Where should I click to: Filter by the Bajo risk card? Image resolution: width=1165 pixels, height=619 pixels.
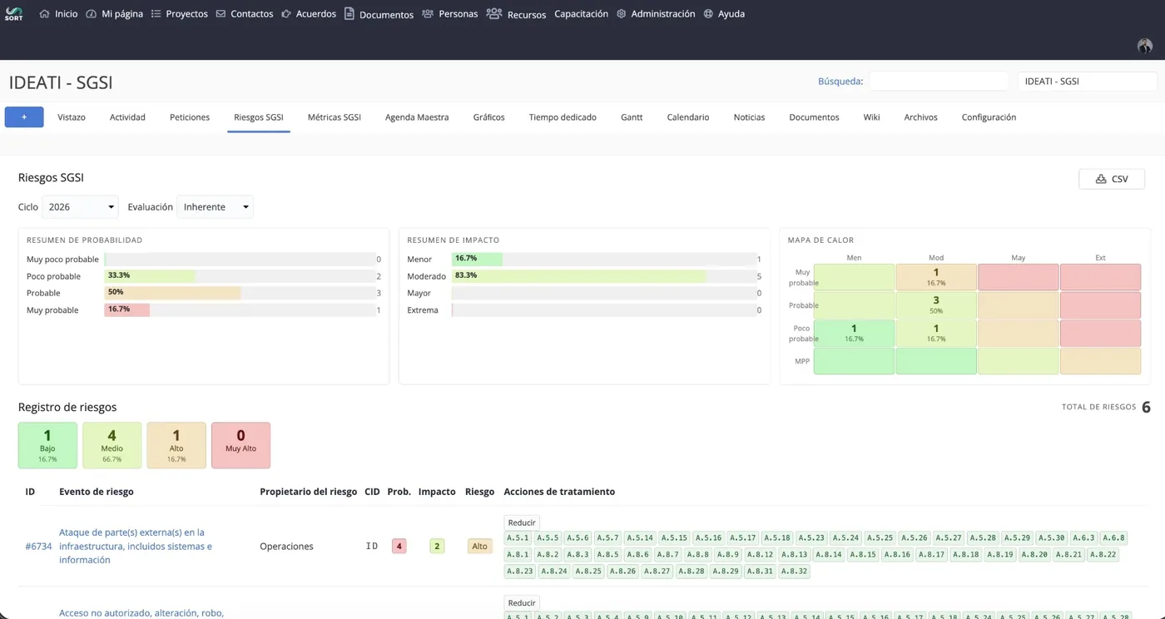(x=47, y=445)
